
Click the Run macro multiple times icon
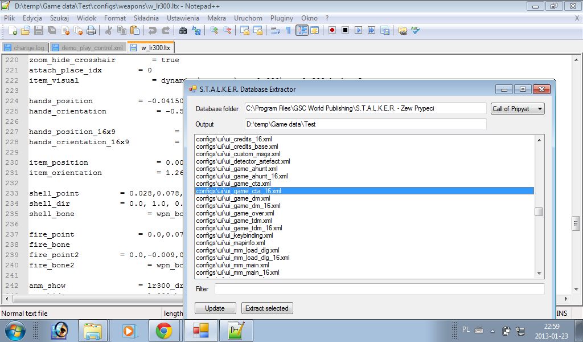coord(371,30)
